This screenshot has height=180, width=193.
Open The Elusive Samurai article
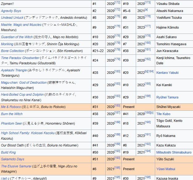16,166
